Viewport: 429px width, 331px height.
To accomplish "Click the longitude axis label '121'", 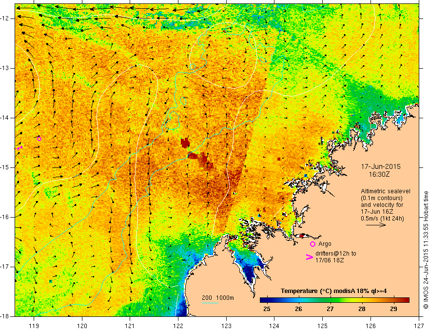I will pyautogui.click(x=130, y=326).
